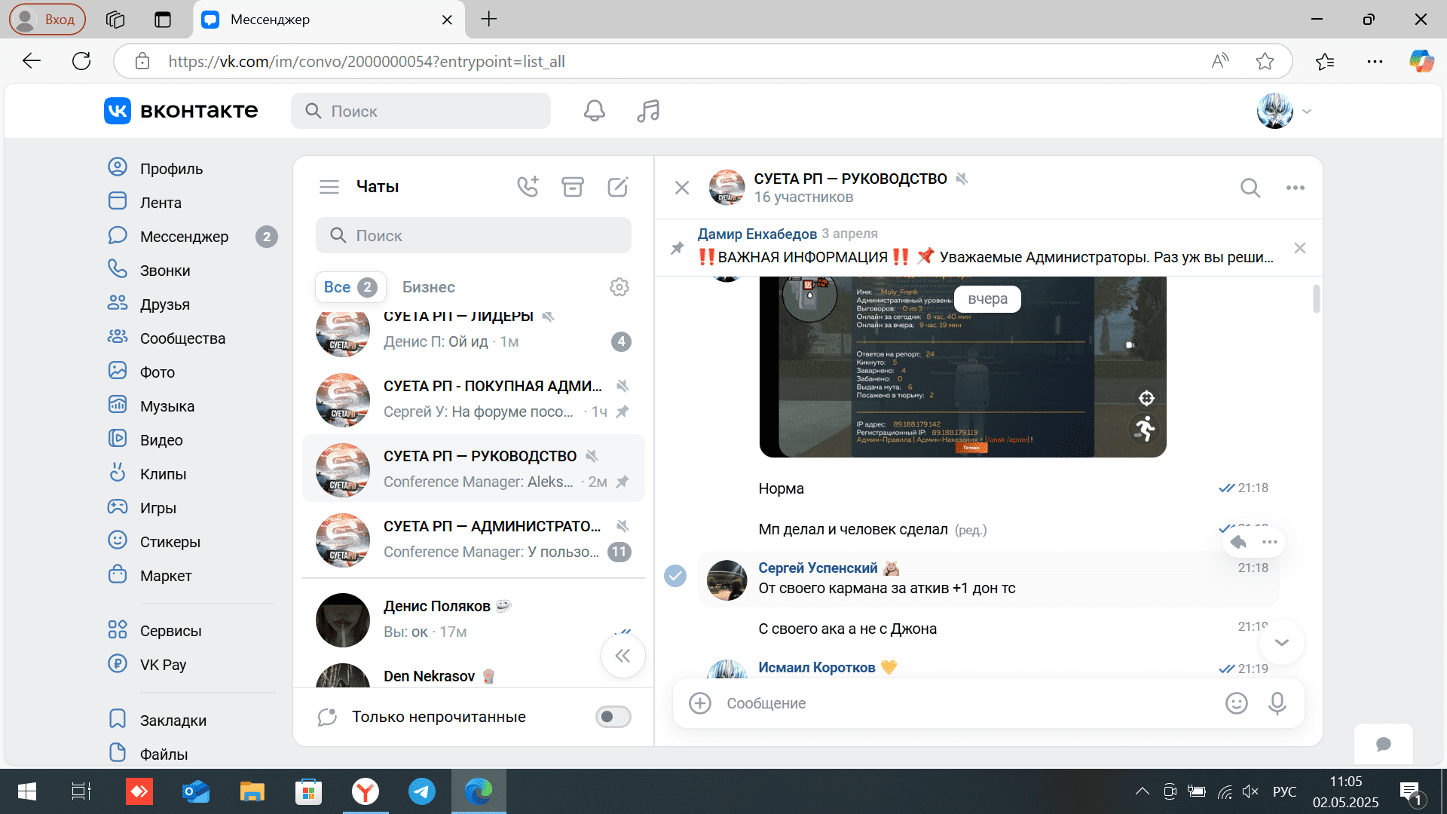Click the ВКонтакте logo
Screen dimensions: 1447x814
pyautogui.click(x=181, y=111)
